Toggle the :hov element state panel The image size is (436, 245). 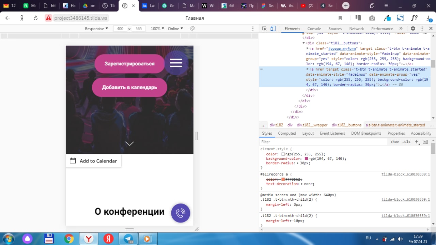click(x=395, y=142)
